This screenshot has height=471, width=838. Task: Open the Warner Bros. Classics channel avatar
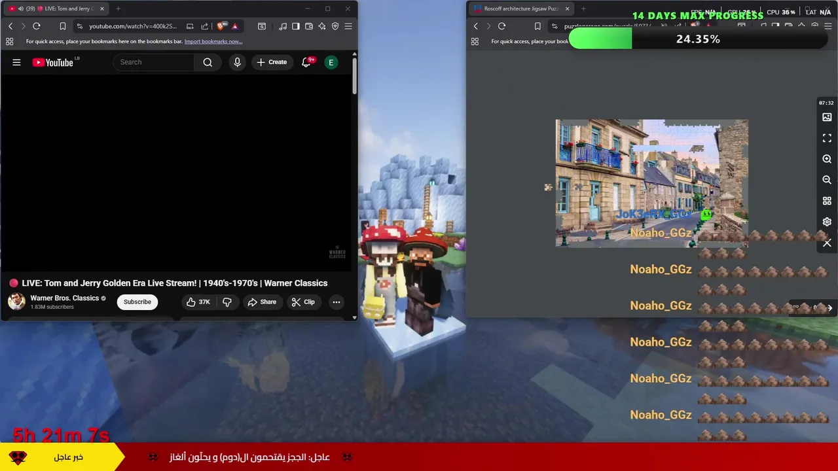coord(16,302)
